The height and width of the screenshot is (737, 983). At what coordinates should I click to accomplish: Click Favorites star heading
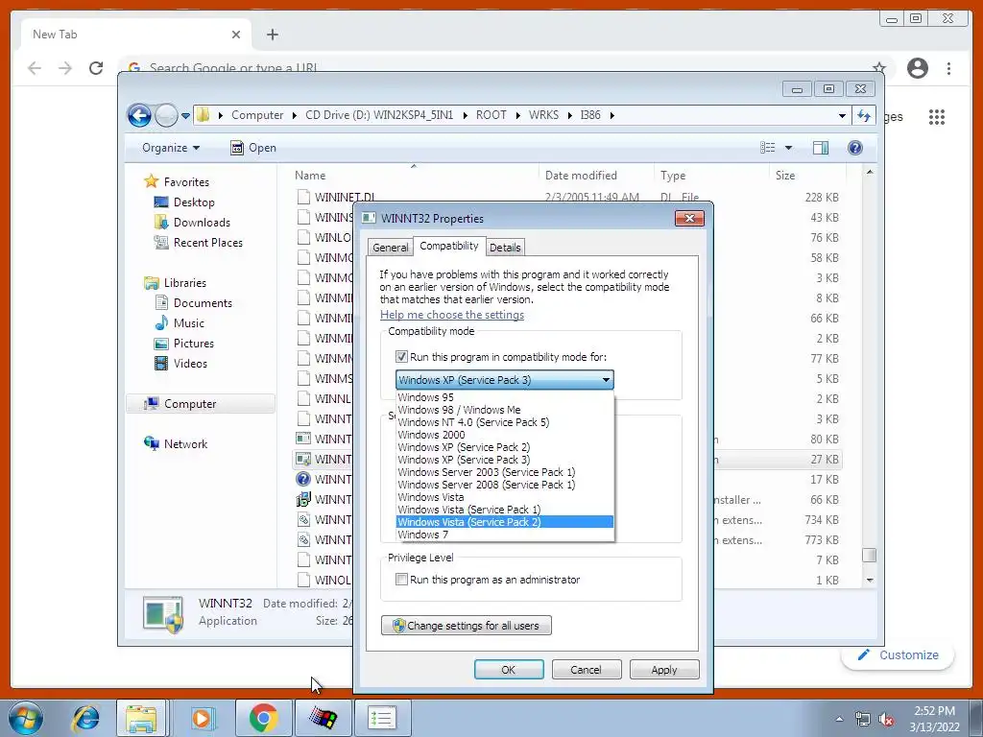point(185,181)
